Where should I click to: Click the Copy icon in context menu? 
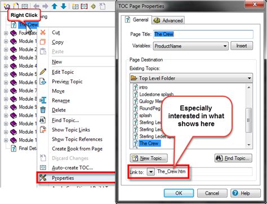tap(43, 42)
